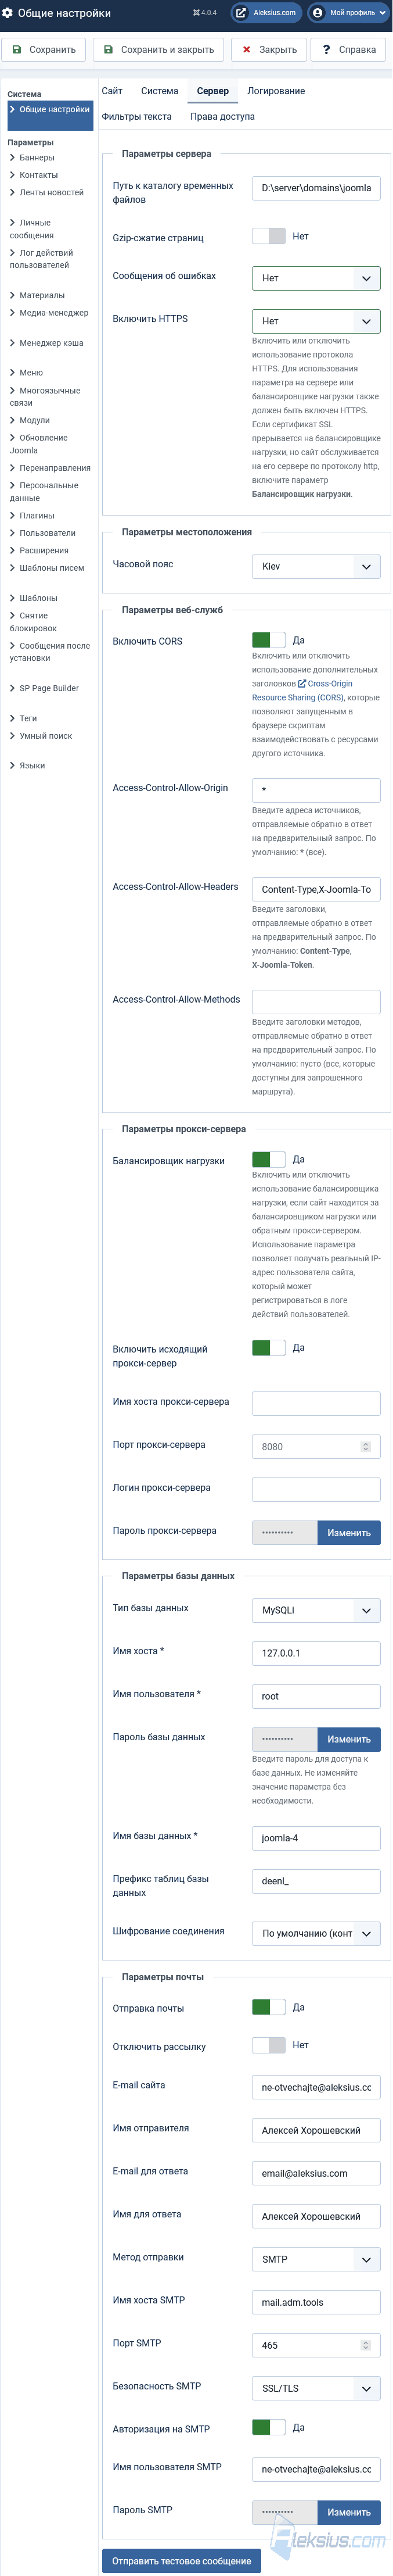Viewport: 393px width, 2576px height.
Task: Switch to the Сайт tab
Action: click(112, 91)
